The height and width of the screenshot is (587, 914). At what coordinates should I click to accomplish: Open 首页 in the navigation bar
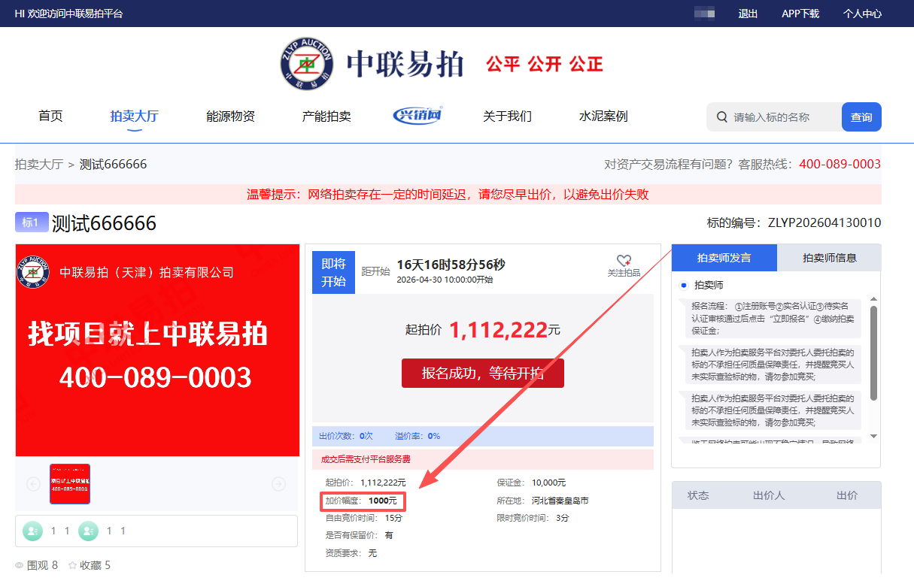50,116
